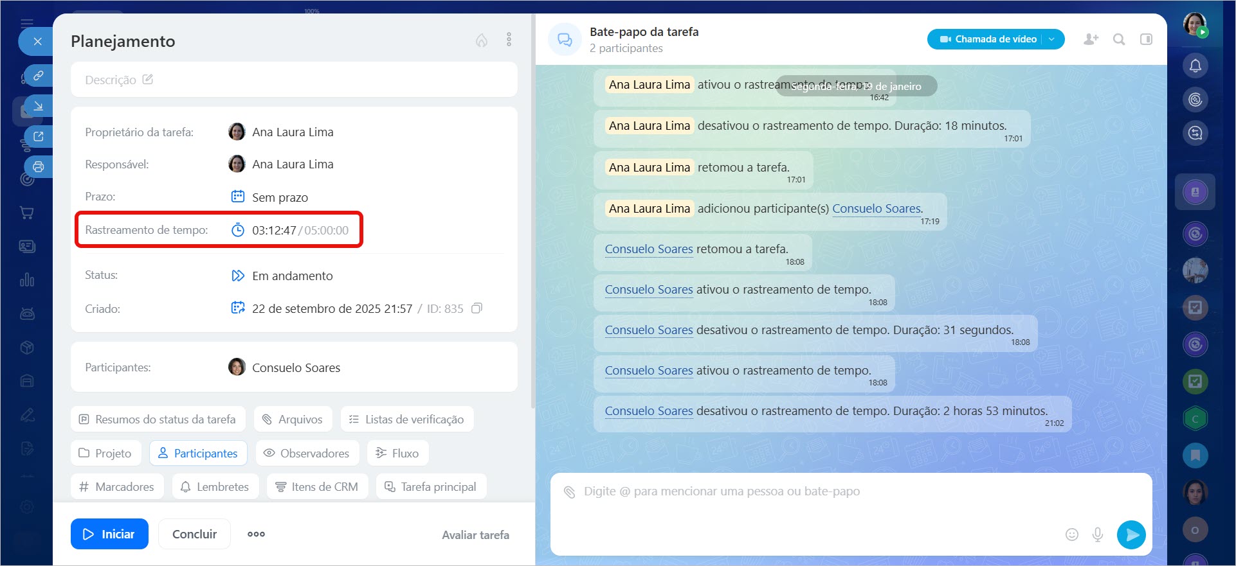Screen dimensions: 1236x566
Task: Search within the task chat
Action: (x=1119, y=39)
